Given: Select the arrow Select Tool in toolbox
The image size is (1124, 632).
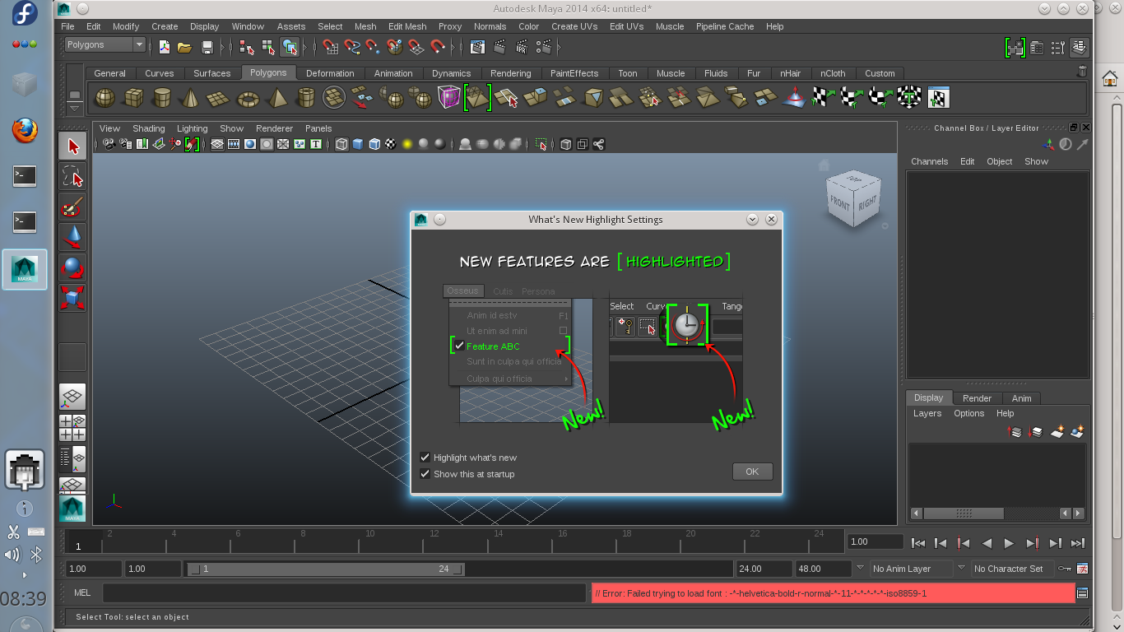Looking at the screenshot, I should click(x=72, y=147).
